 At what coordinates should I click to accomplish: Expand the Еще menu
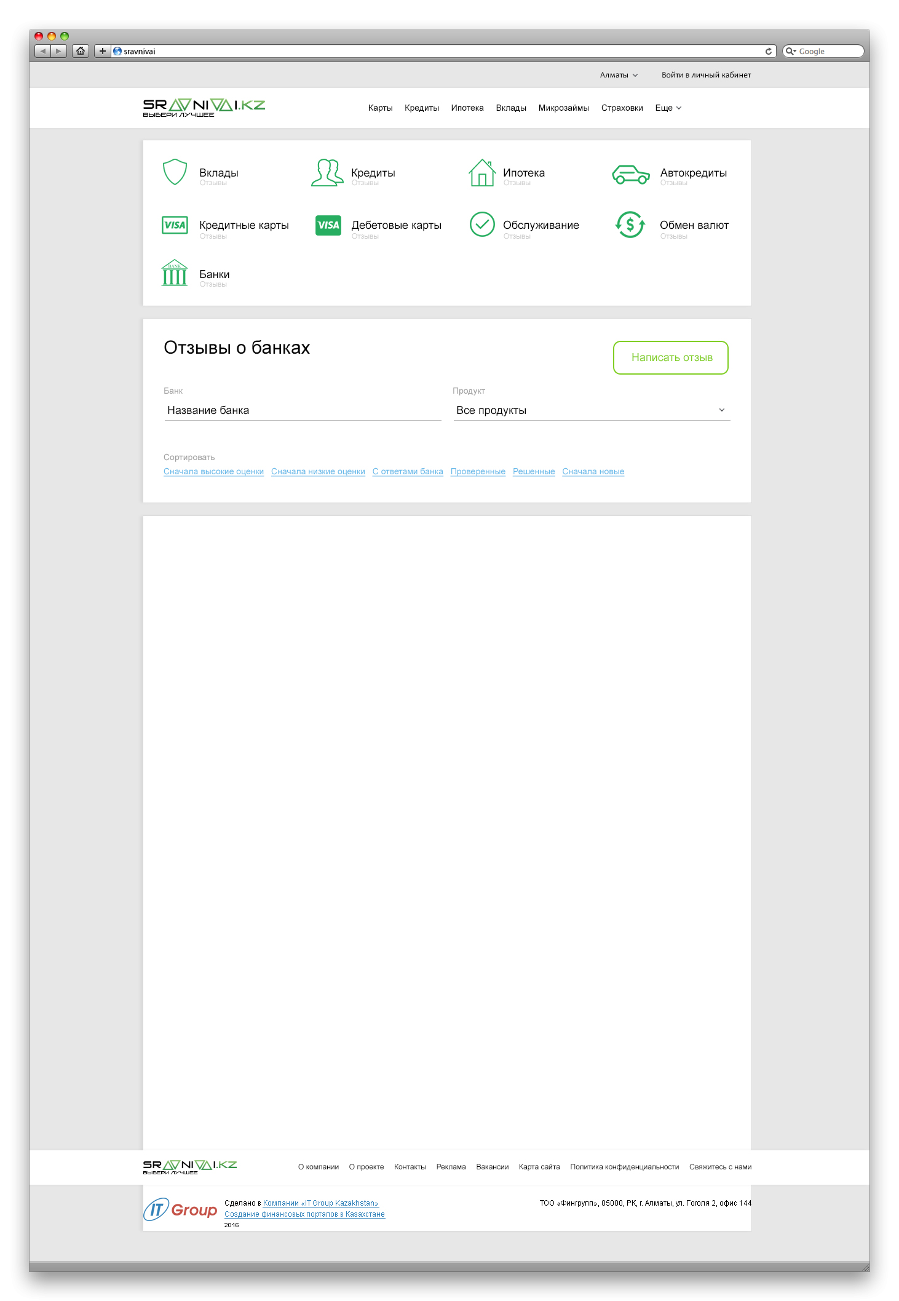[x=668, y=108]
